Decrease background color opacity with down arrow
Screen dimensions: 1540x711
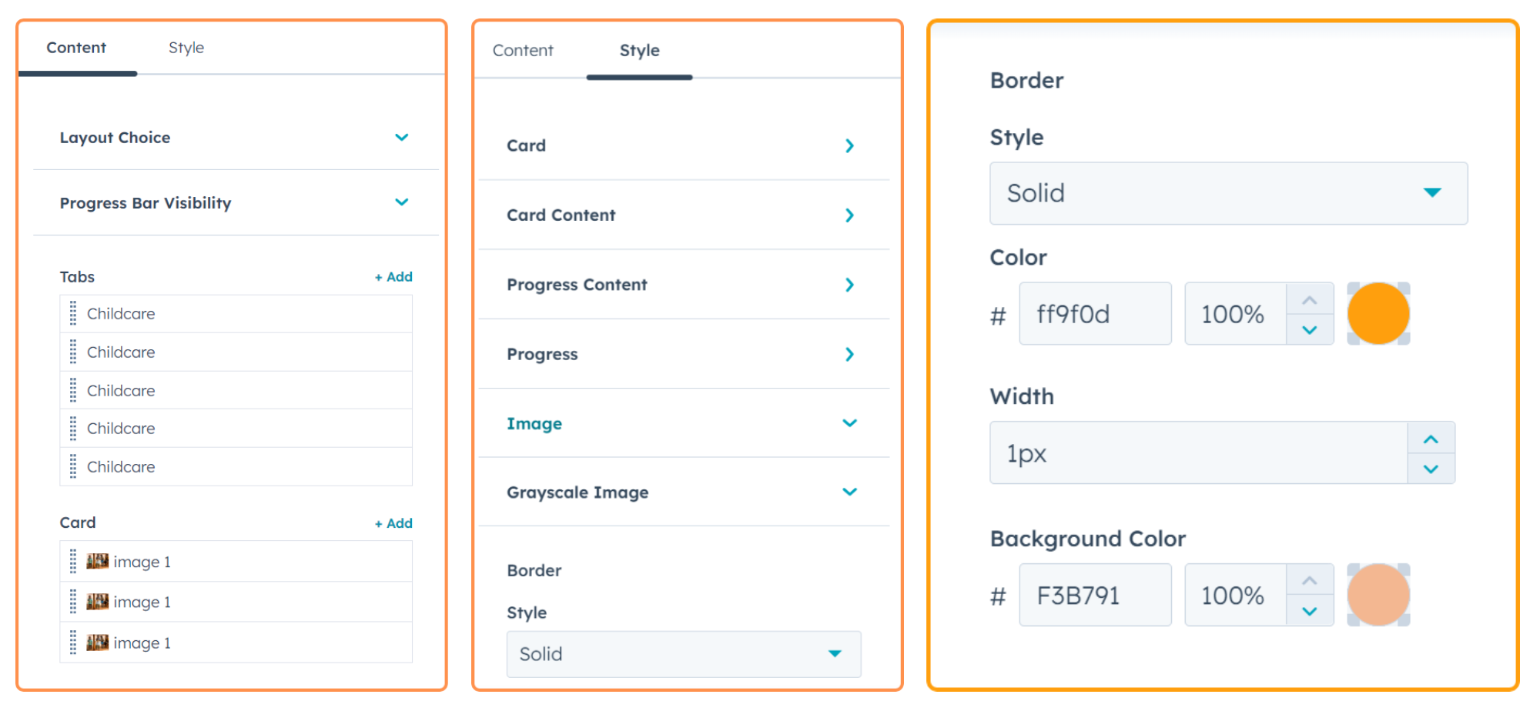click(1309, 611)
